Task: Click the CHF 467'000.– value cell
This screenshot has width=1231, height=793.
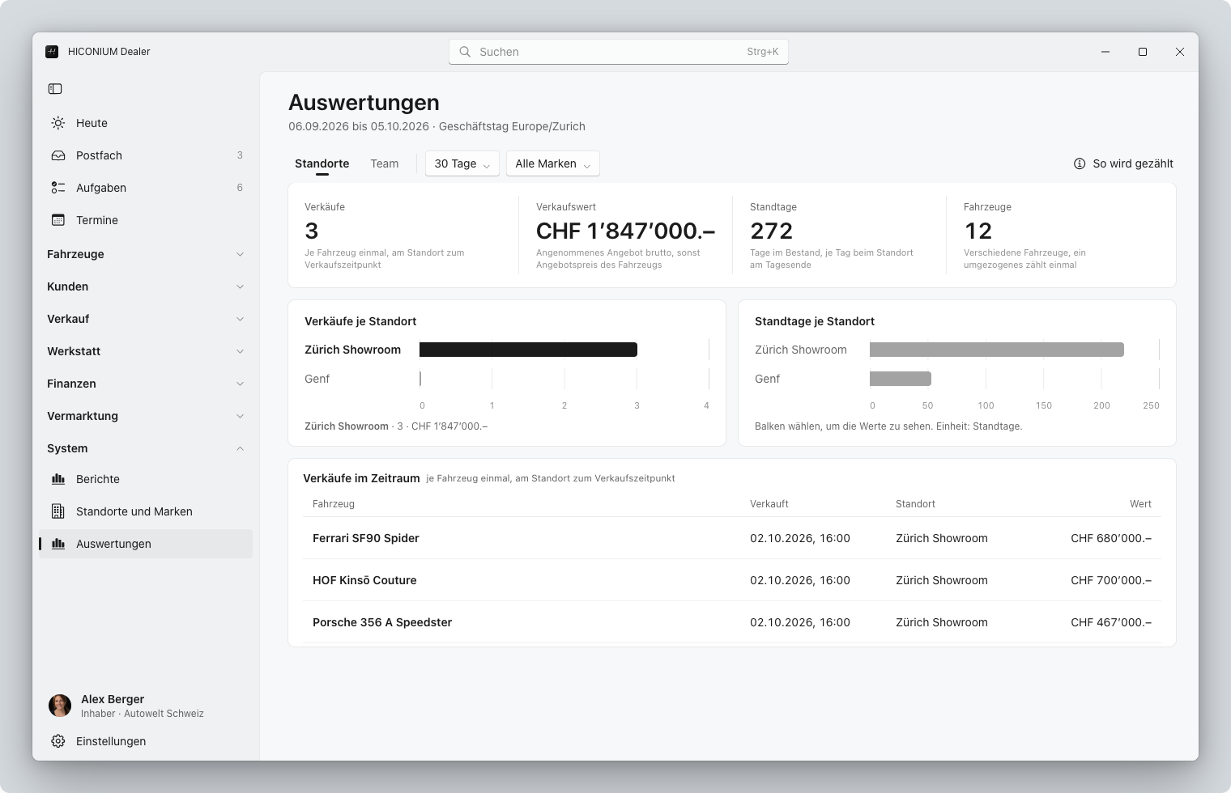Action: [1111, 622]
